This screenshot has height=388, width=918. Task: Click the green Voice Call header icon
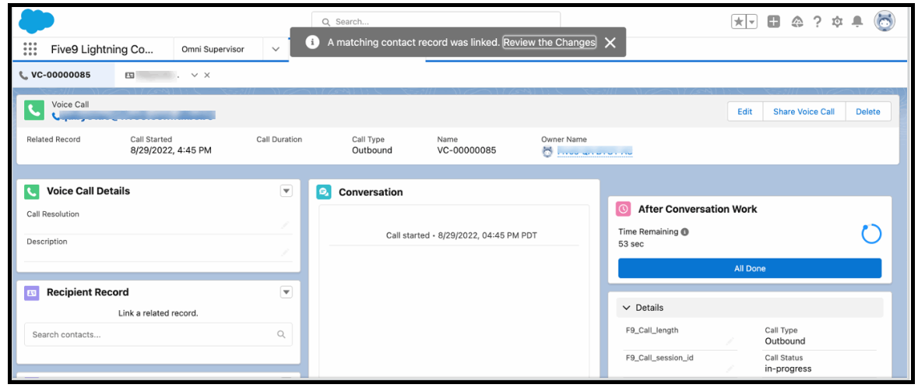(34, 110)
